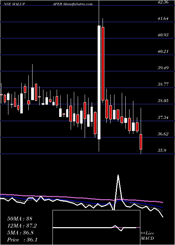This screenshot has height=245, width=175.
Task: Click the 42.36 price axis label
Action: point(163,2)
